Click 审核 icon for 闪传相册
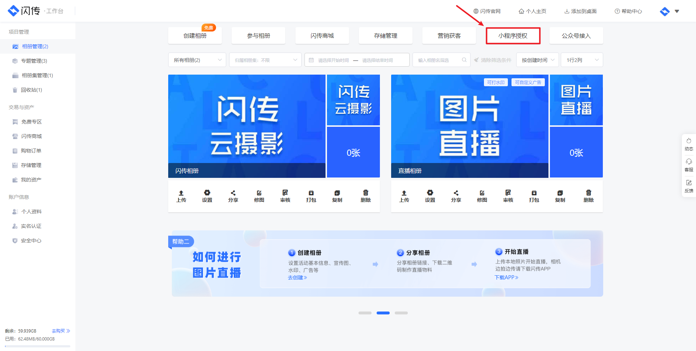Screen dimensions: 696x351 click(x=285, y=196)
